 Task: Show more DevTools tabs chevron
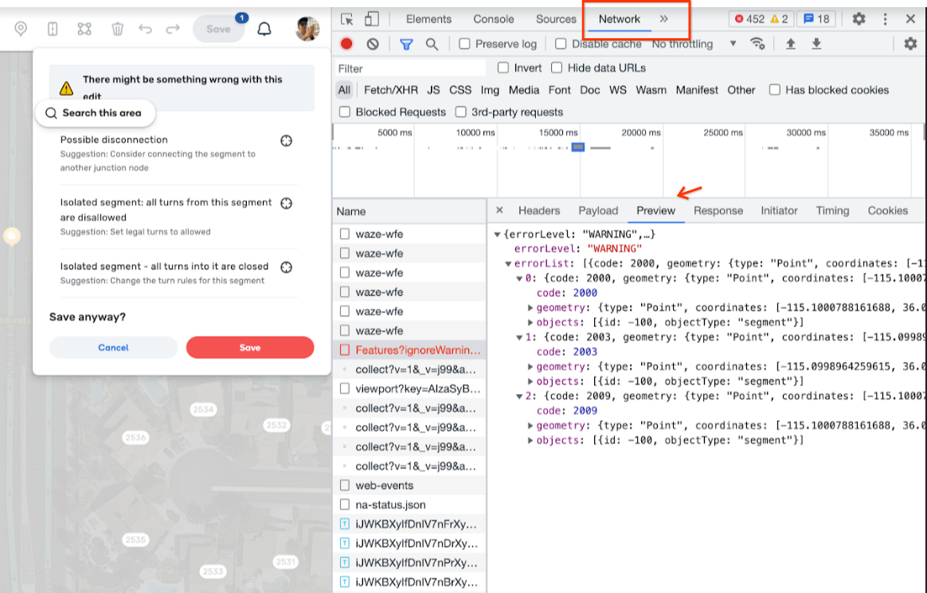point(664,19)
